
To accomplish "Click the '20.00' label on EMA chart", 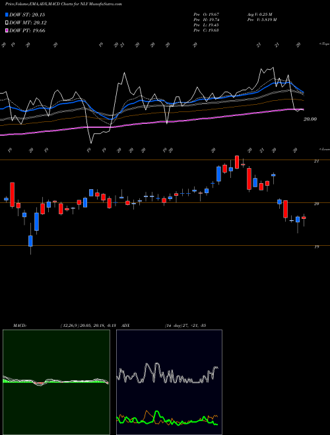I will [x=310, y=119].
